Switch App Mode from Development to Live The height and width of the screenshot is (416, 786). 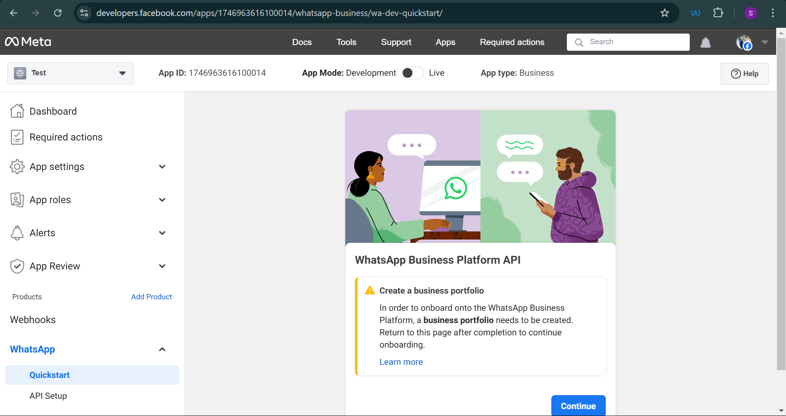tap(412, 72)
